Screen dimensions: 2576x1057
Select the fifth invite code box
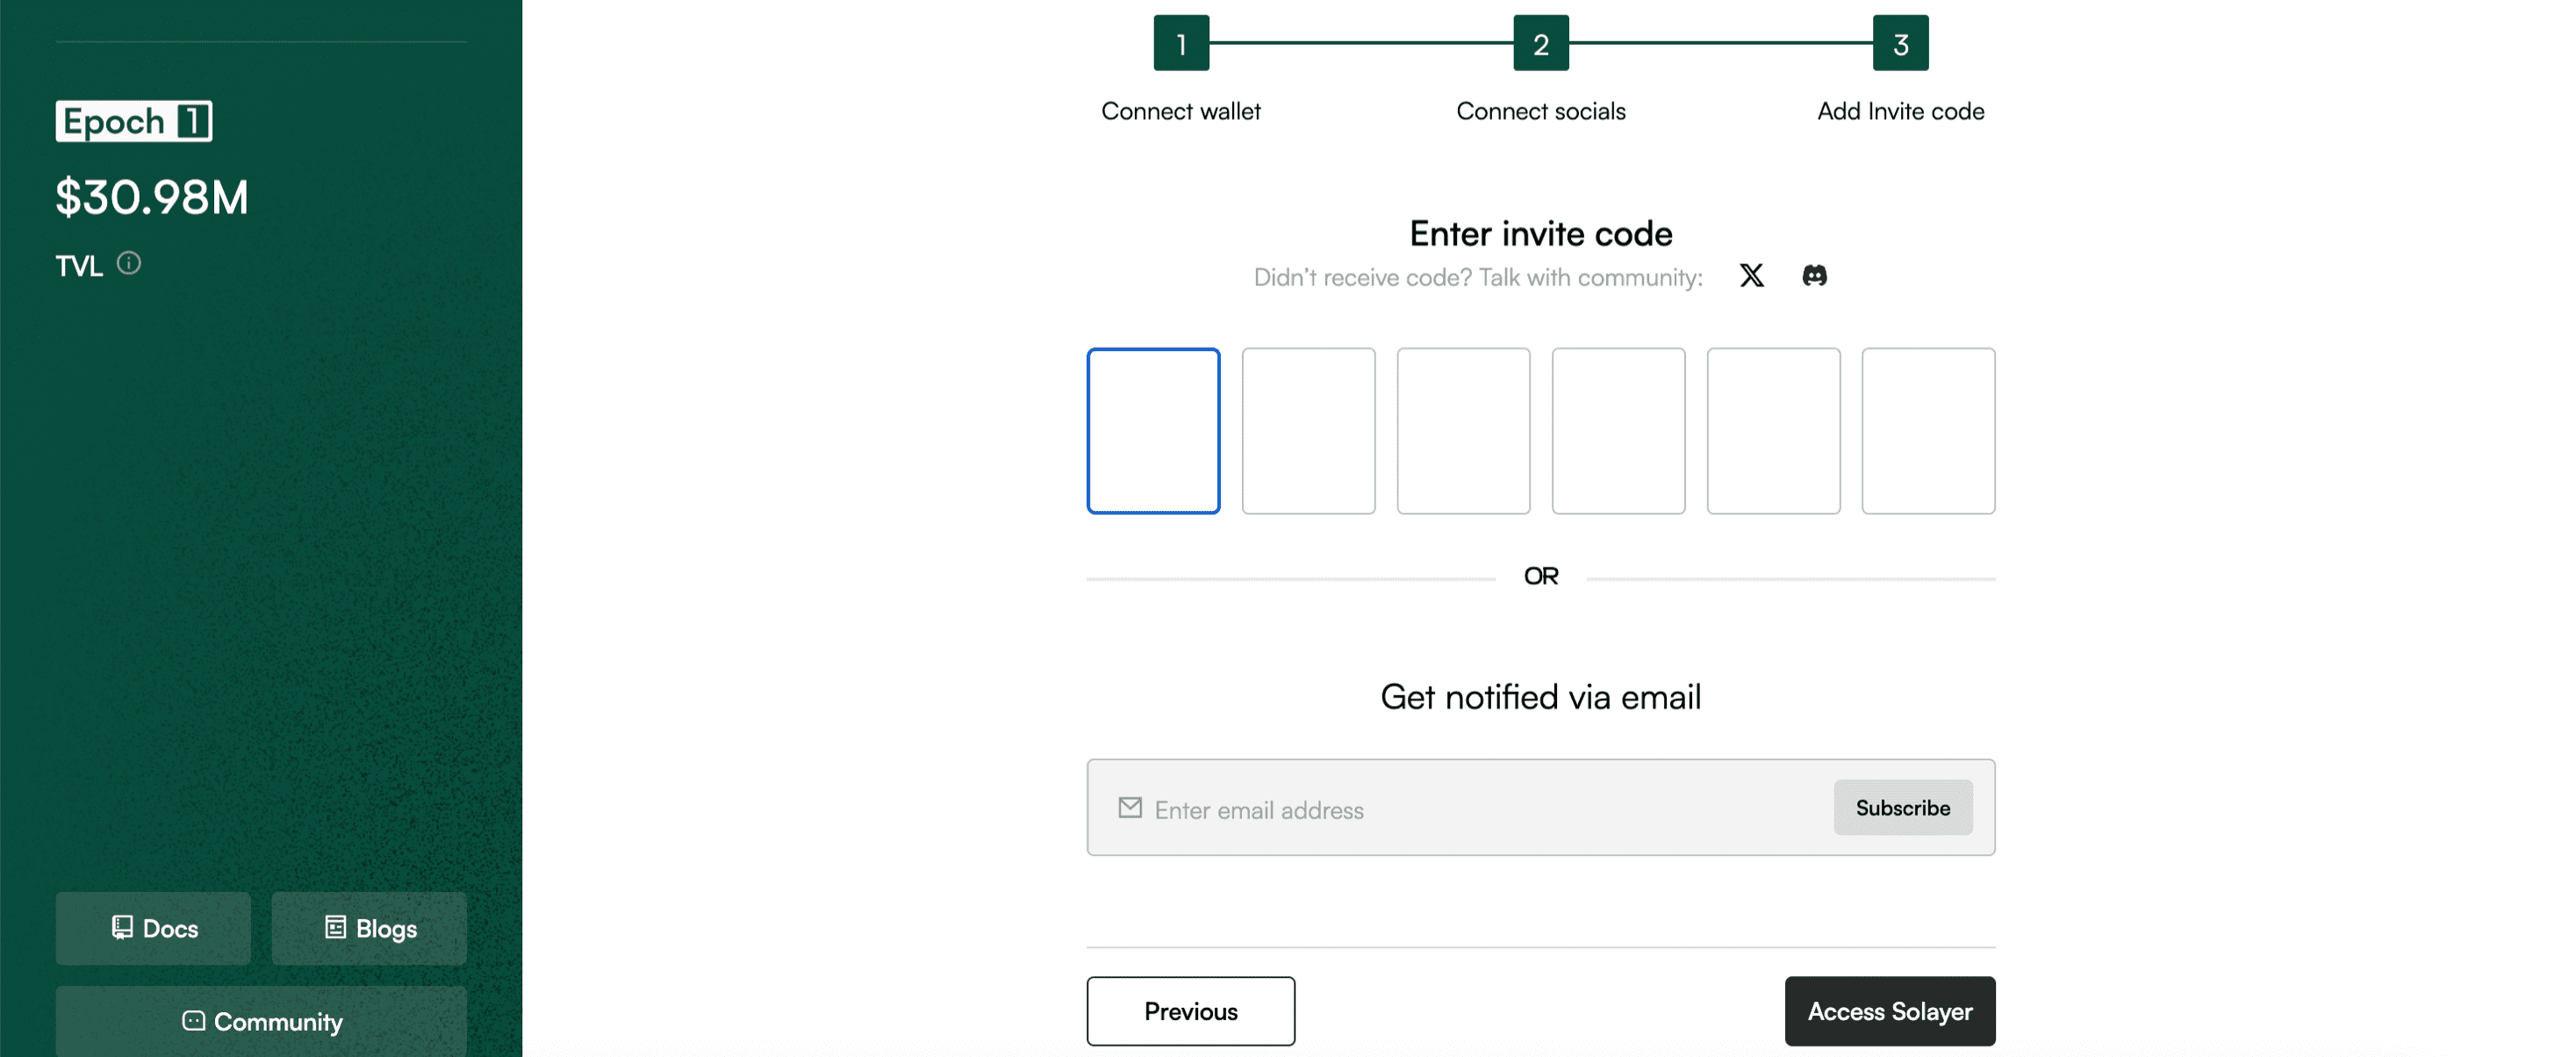1773,431
